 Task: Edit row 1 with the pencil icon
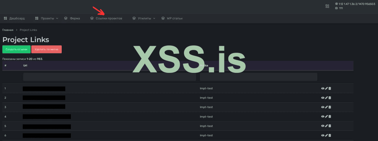[x=326, y=88]
